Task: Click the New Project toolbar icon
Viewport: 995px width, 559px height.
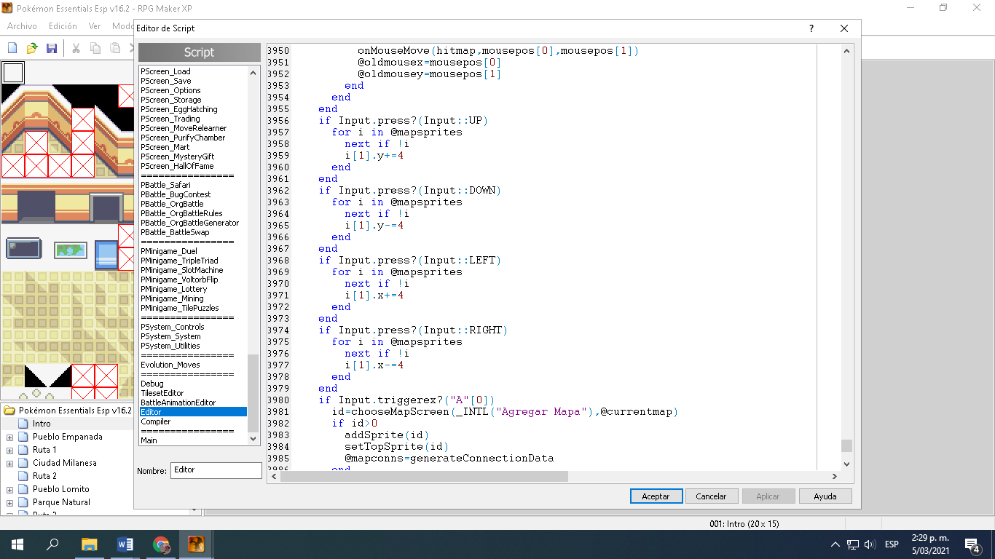Action: (x=12, y=48)
